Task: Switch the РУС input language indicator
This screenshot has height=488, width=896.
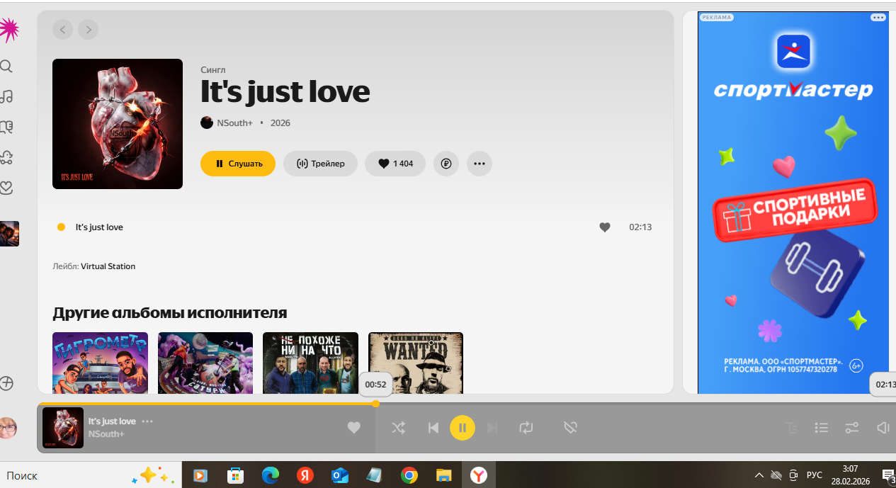Action: [815, 475]
